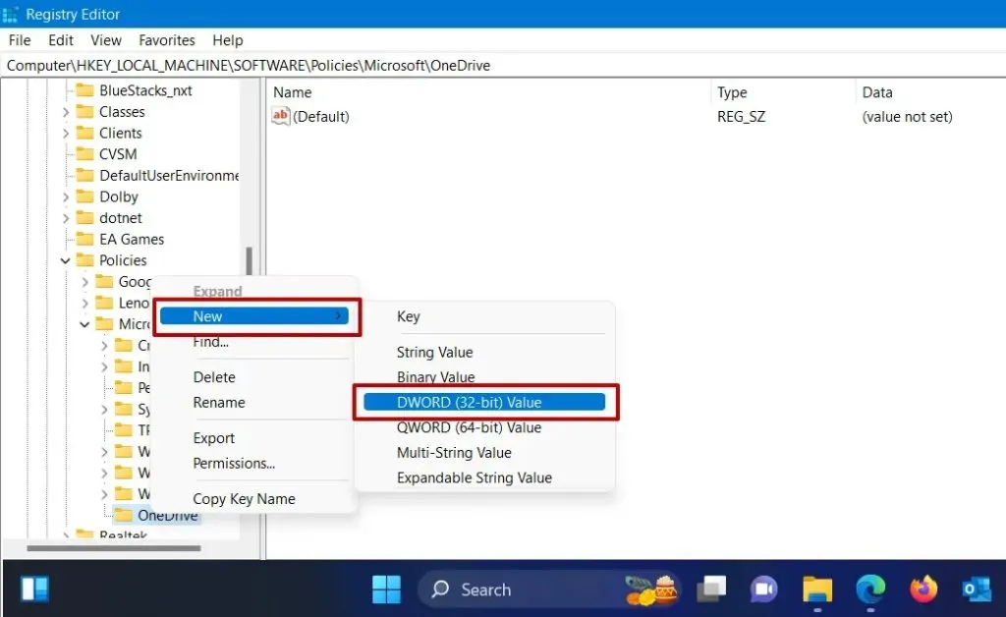Open the View menu
Image resolution: width=1006 pixels, height=617 pixels.
coord(106,40)
